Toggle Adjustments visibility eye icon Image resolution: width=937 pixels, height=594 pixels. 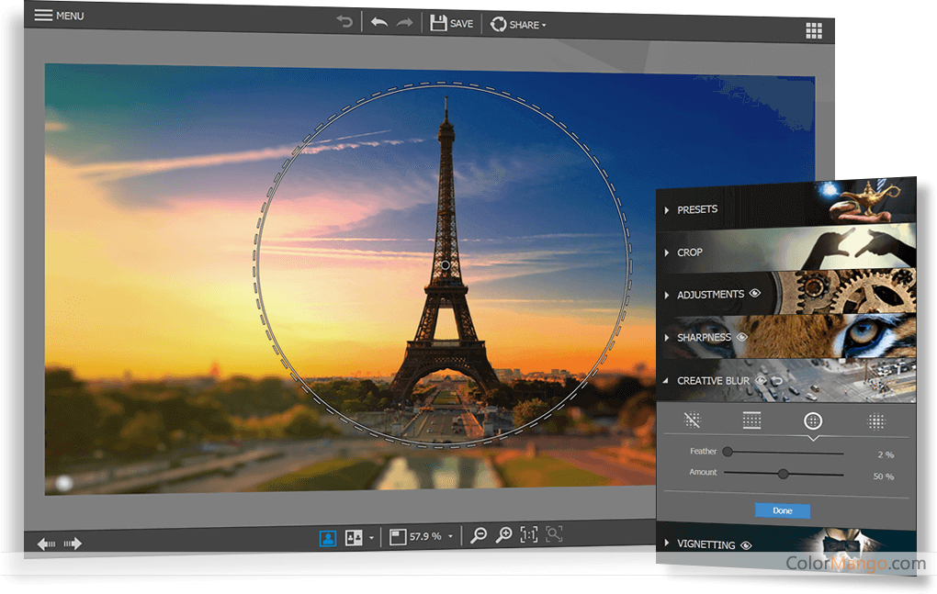(x=755, y=295)
